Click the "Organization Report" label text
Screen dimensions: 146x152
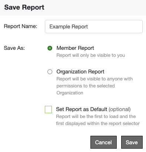click(x=80, y=72)
